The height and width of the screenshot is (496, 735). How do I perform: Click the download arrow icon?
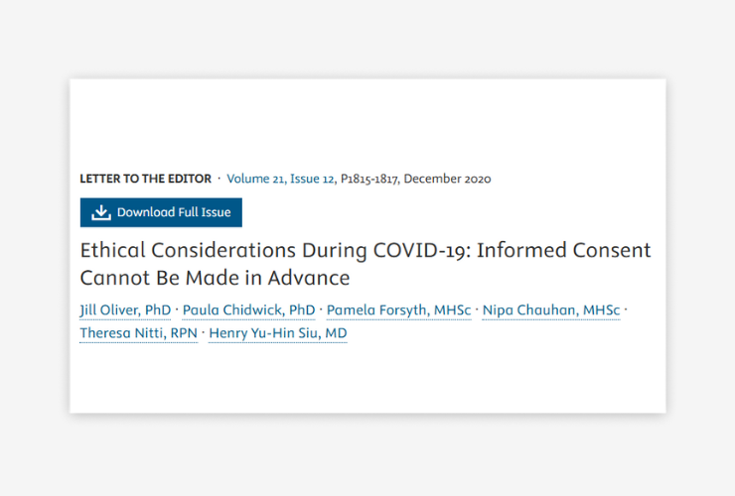click(x=101, y=212)
